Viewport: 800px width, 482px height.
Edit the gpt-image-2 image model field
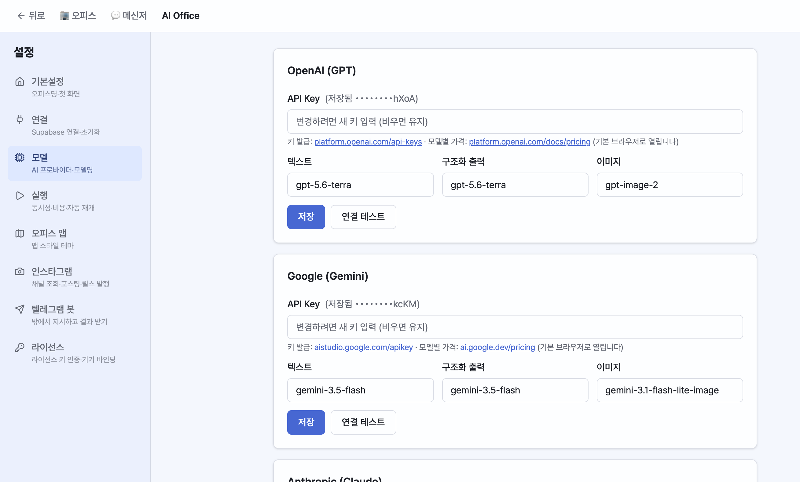670,185
